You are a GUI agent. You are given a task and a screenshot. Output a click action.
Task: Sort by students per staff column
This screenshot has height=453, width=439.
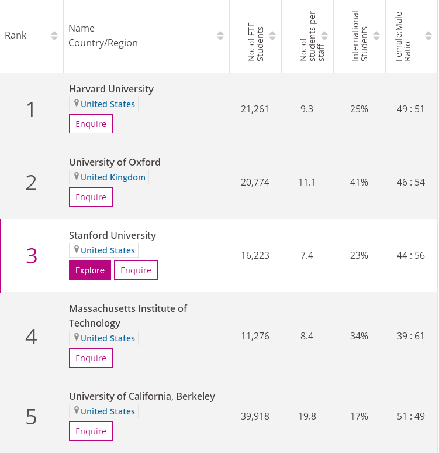click(x=325, y=36)
